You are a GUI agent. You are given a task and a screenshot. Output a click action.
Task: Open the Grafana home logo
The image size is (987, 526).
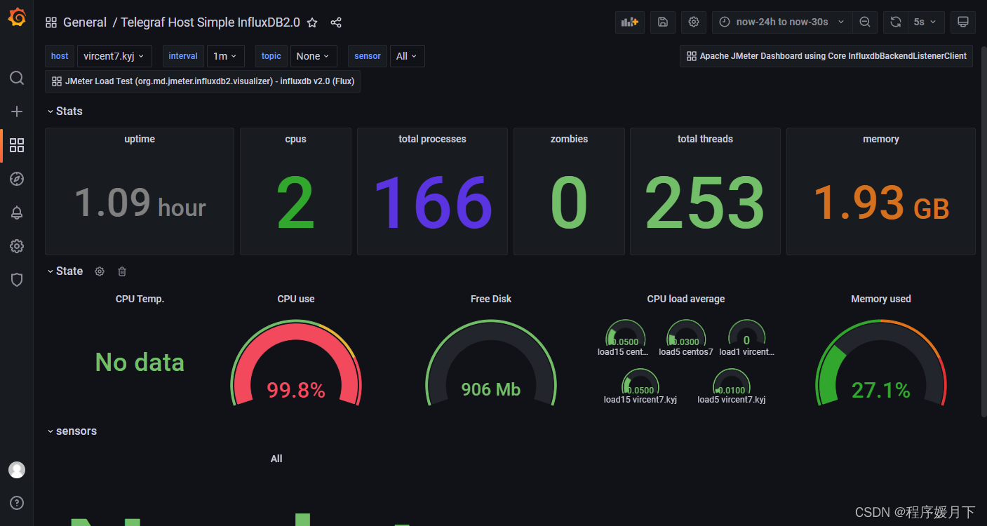[x=17, y=18]
